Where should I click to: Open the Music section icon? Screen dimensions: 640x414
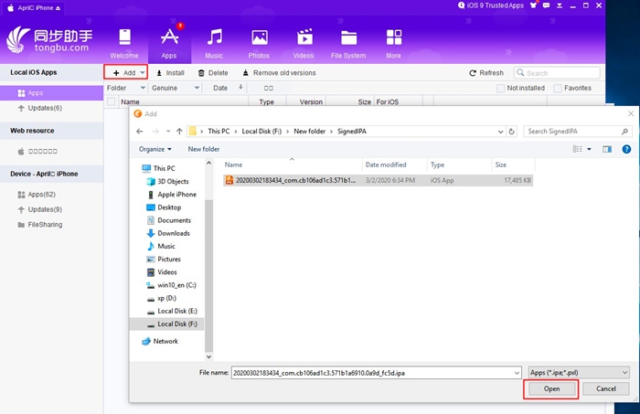click(x=214, y=37)
